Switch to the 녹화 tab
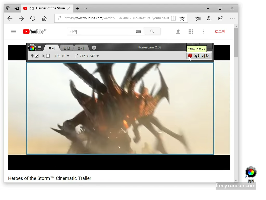This screenshot has height=200, width=266. 52,48
